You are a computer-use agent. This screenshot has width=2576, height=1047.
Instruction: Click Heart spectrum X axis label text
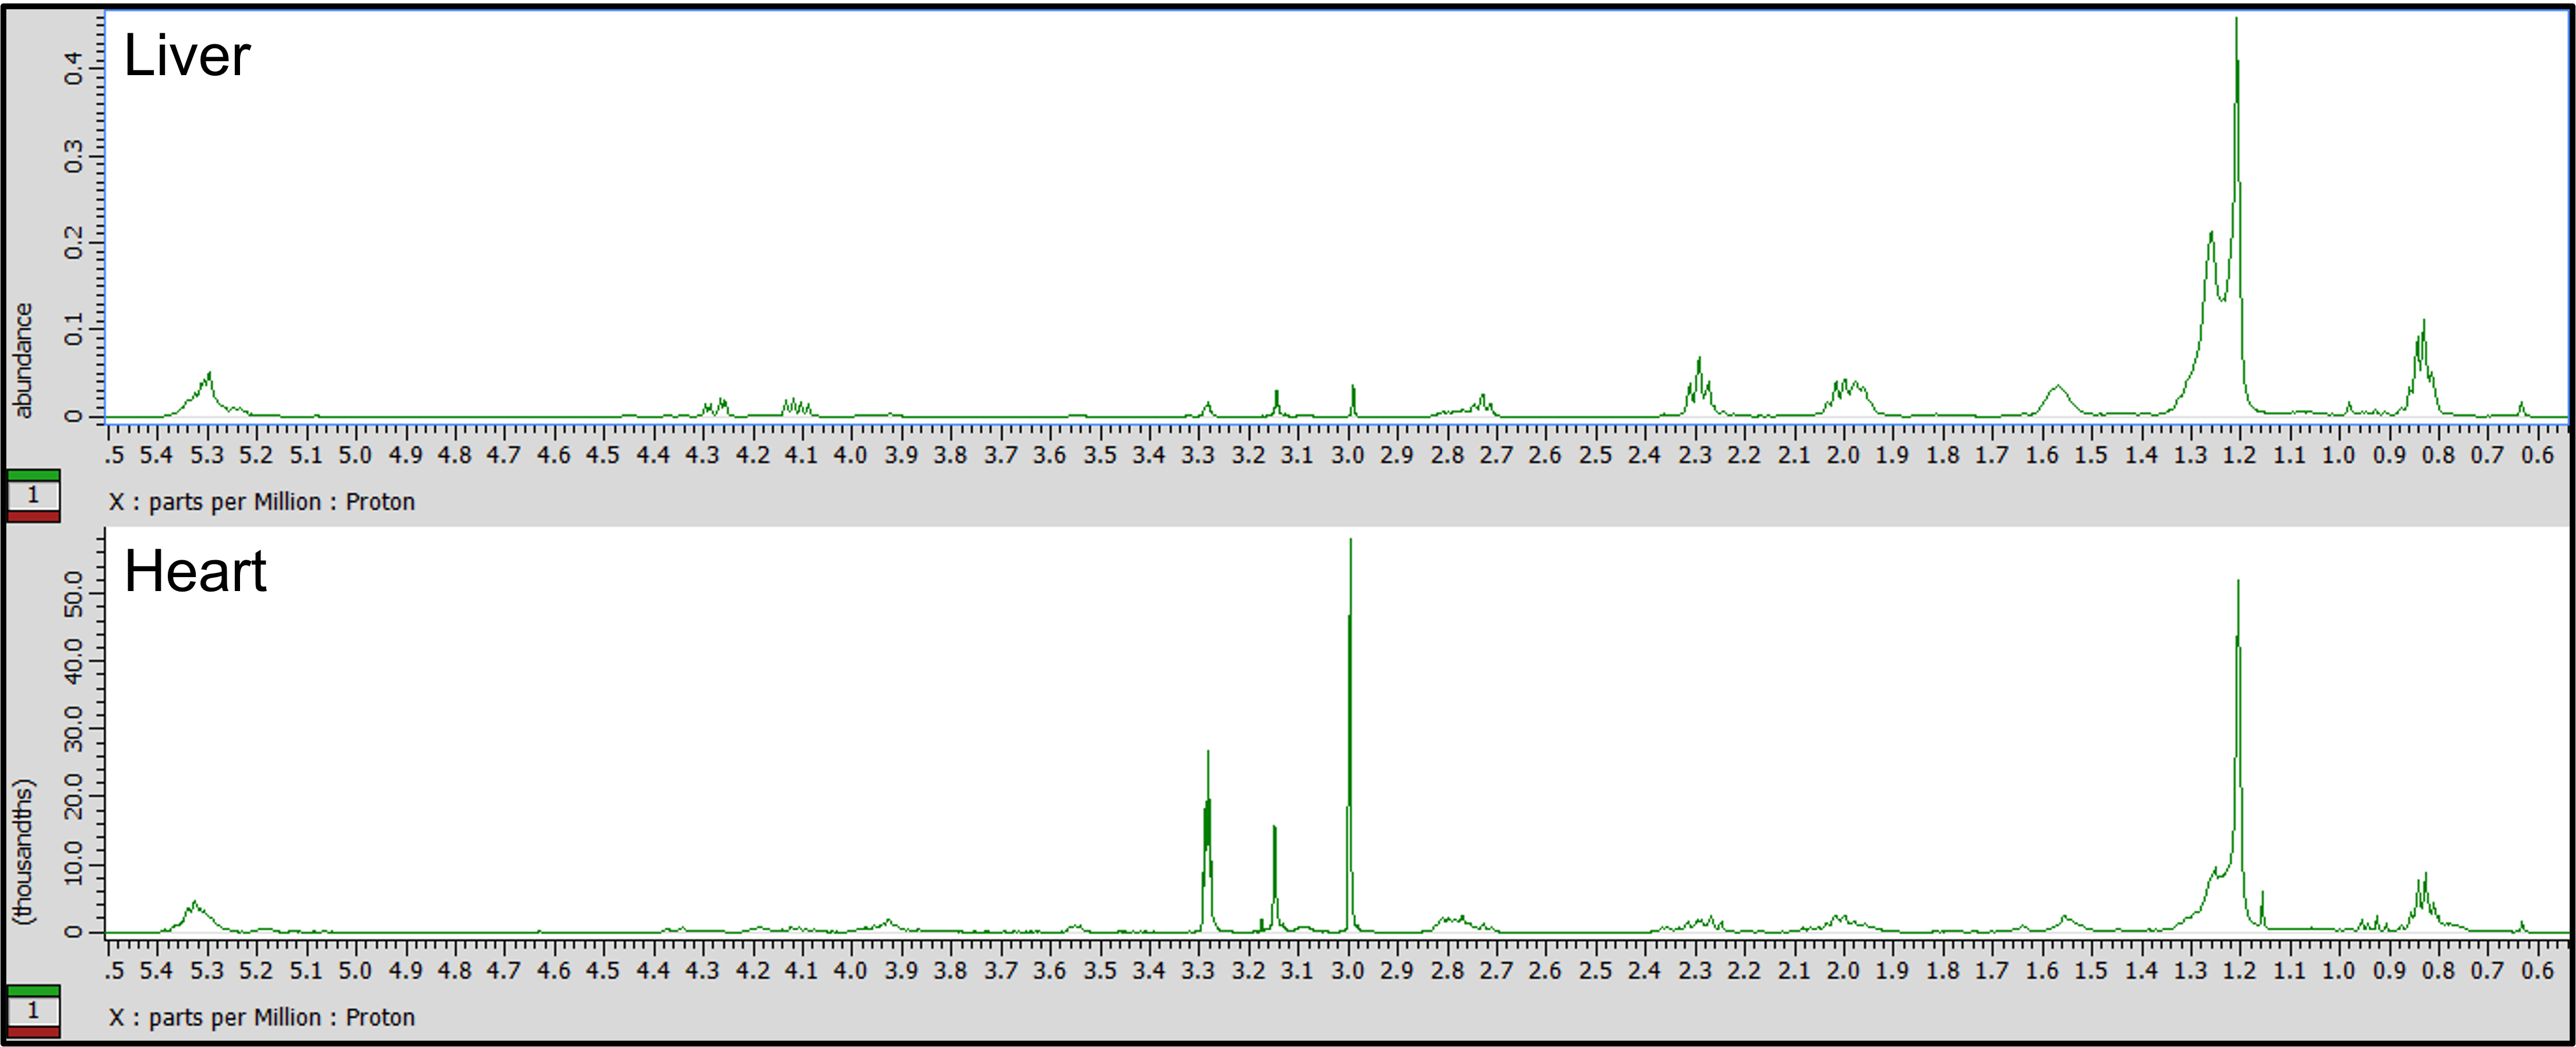tap(261, 1017)
